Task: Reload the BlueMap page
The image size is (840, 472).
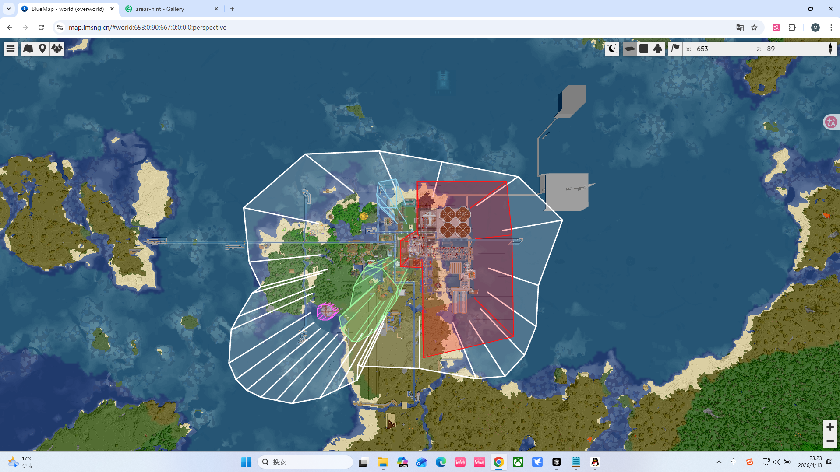Action: click(x=41, y=28)
